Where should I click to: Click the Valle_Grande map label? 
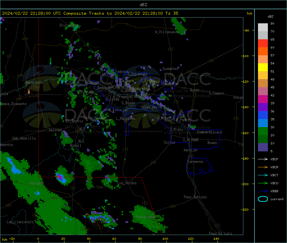point(95,118)
